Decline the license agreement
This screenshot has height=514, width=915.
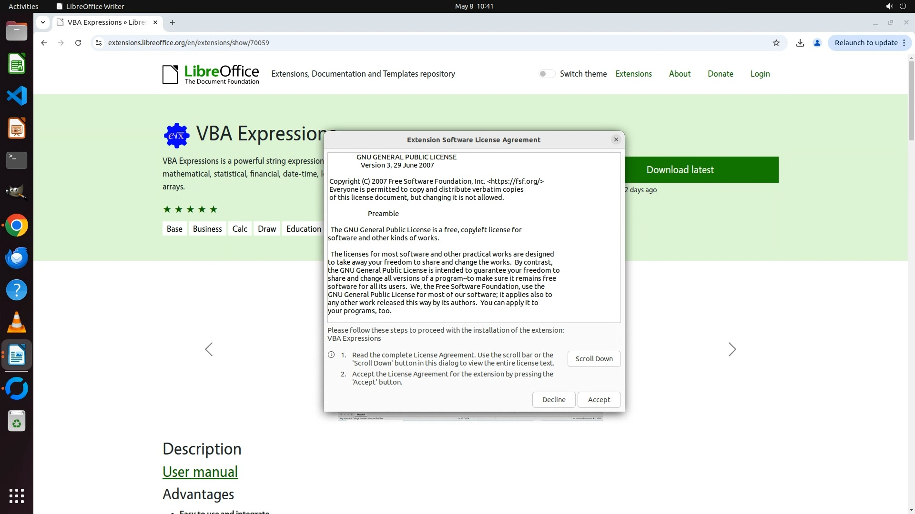tap(553, 400)
